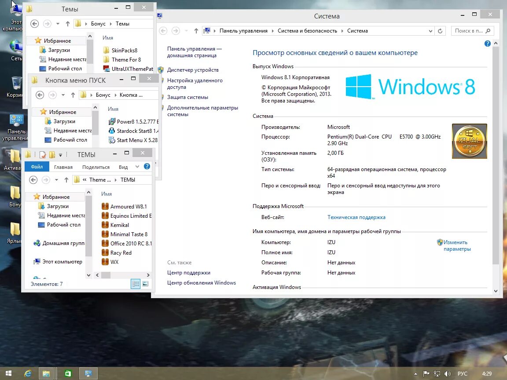507x380 pixels.
Task: Click the Windows Start button
Action: click(x=8, y=373)
